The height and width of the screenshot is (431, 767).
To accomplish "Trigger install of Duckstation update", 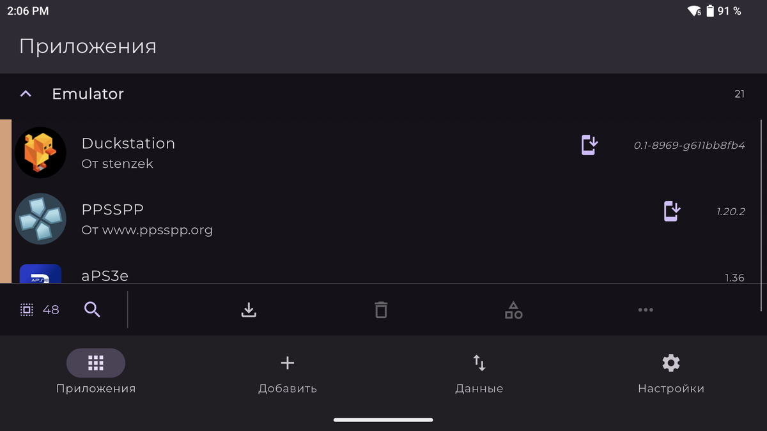I will pos(588,145).
